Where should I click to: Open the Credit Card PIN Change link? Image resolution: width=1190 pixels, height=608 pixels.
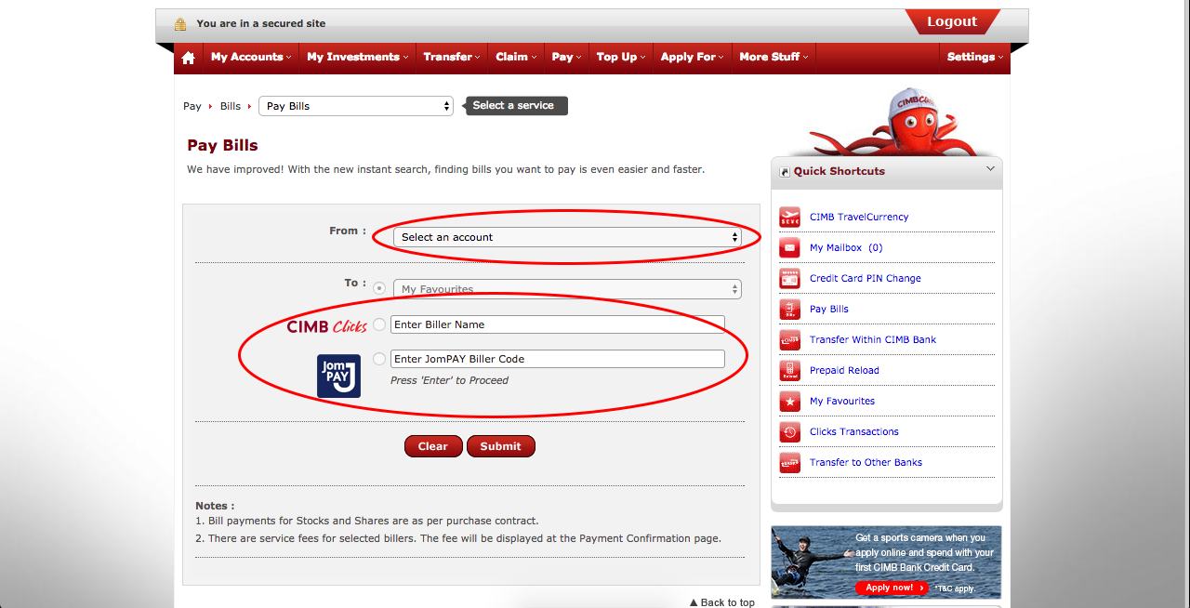[x=866, y=278]
